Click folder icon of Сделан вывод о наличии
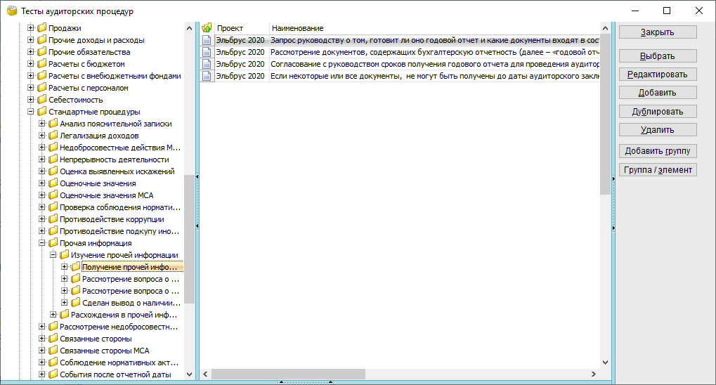Viewport: 716px width, 385px height. pyautogui.click(x=76, y=302)
